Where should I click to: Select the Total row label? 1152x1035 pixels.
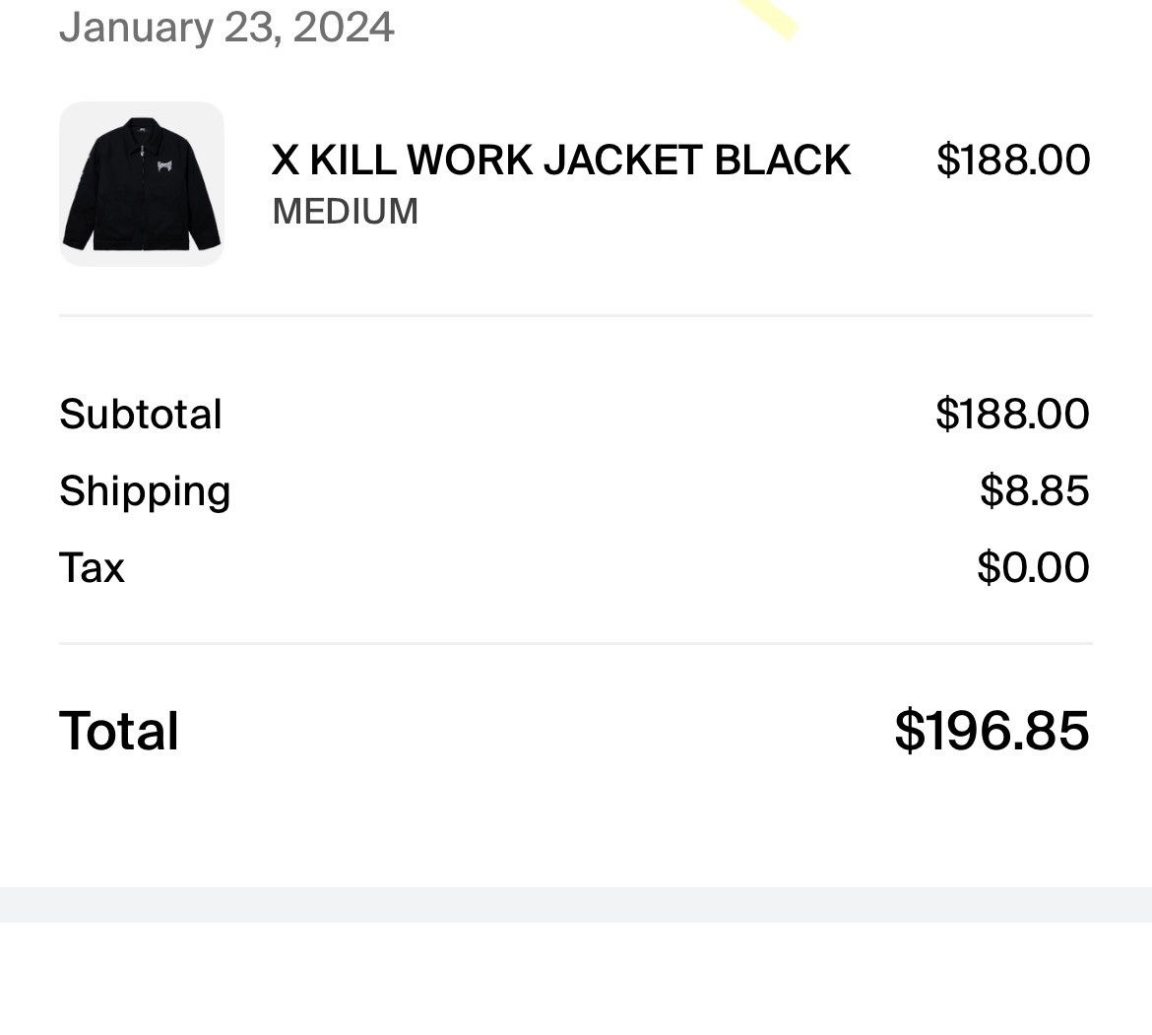coord(118,730)
